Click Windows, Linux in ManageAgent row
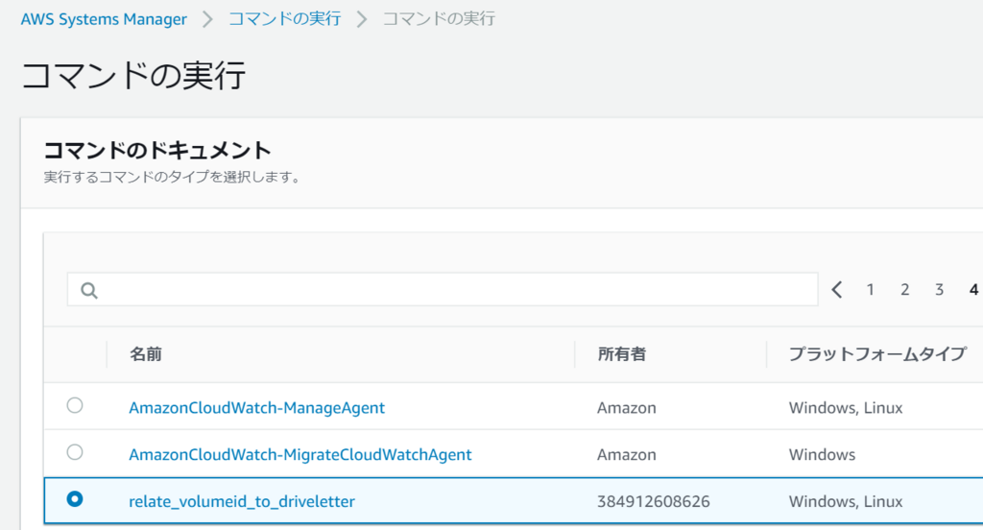Image resolution: width=983 pixels, height=530 pixels. tap(846, 408)
